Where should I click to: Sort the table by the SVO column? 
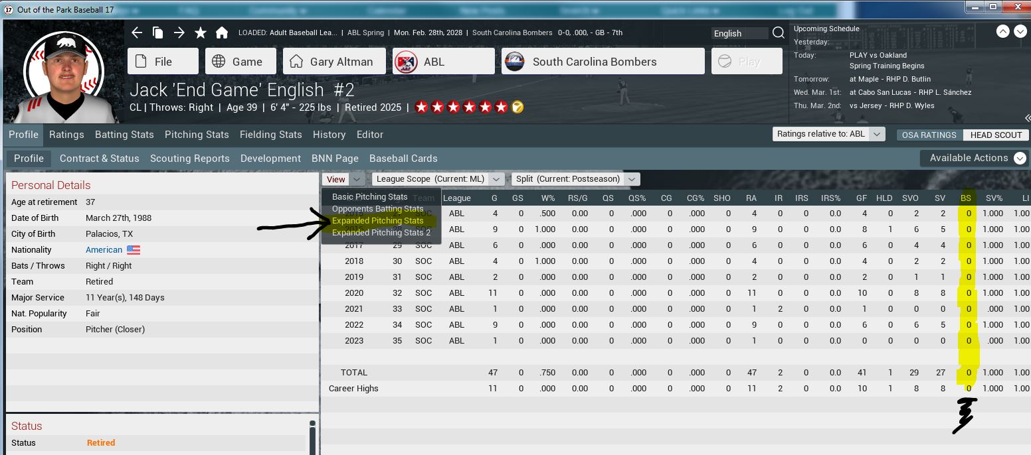point(911,198)
